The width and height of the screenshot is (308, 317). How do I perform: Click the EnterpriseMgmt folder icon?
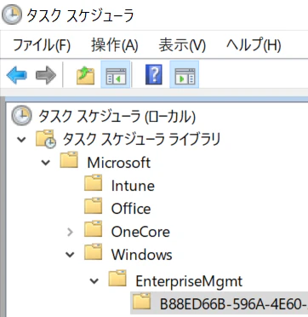click(117, 279)
